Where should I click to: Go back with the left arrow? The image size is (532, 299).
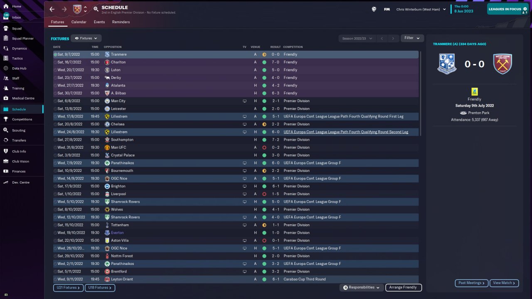point(52,9)
